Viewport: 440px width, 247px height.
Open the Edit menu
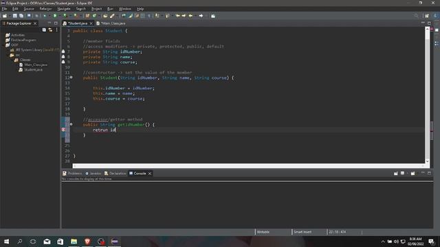point(15,9)
